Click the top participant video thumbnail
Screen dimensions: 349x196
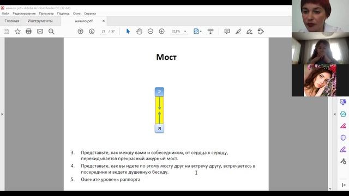click(x=320, y=16)
